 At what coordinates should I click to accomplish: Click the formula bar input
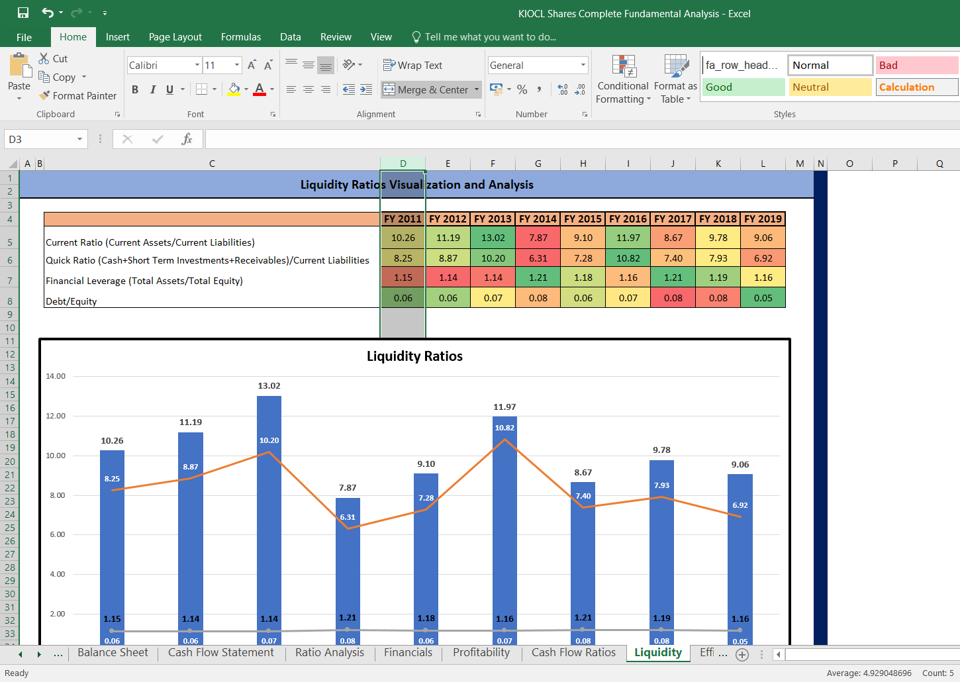tap(583, 139)
